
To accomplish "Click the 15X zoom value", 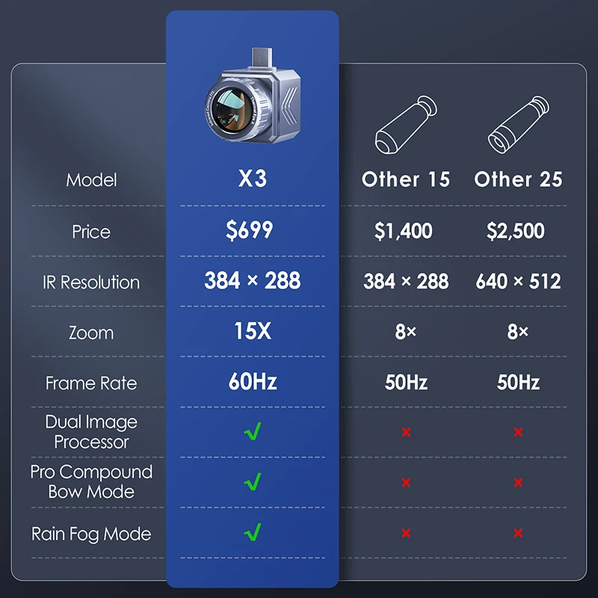I will point(253,331).
